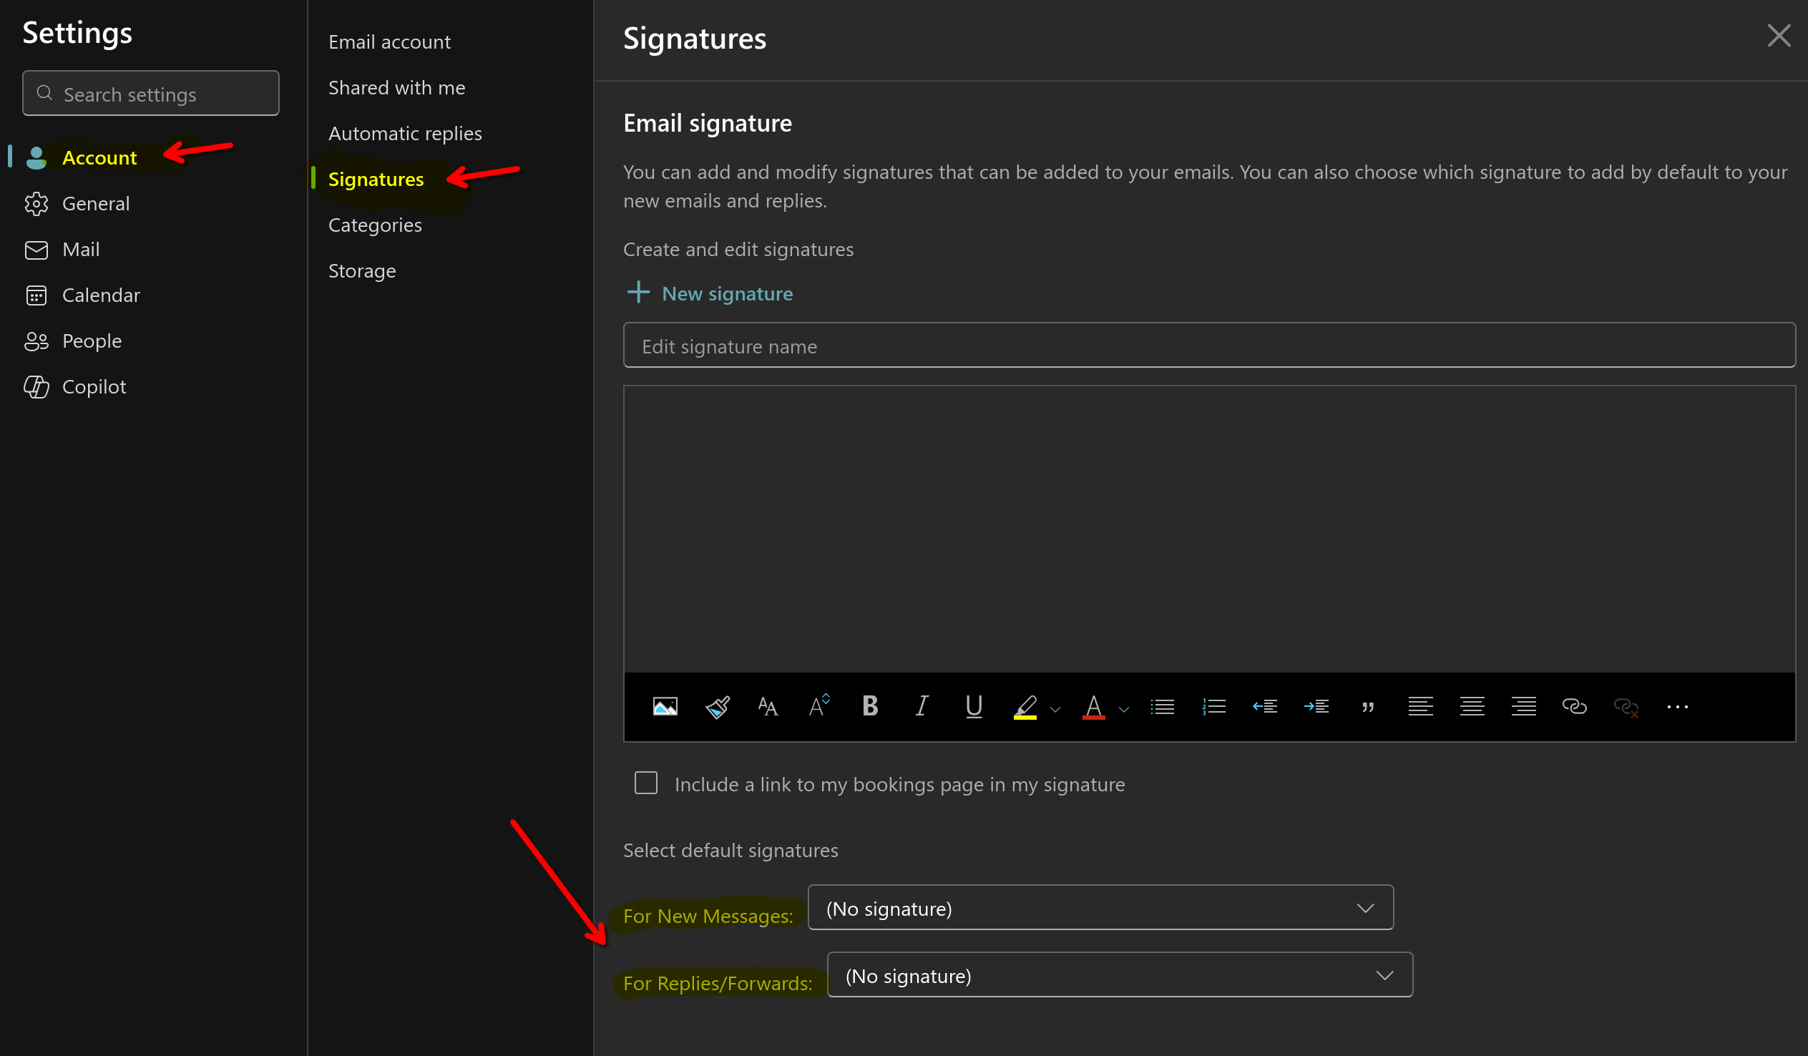Select the Format painter brush icon

(x=717, y=707)
